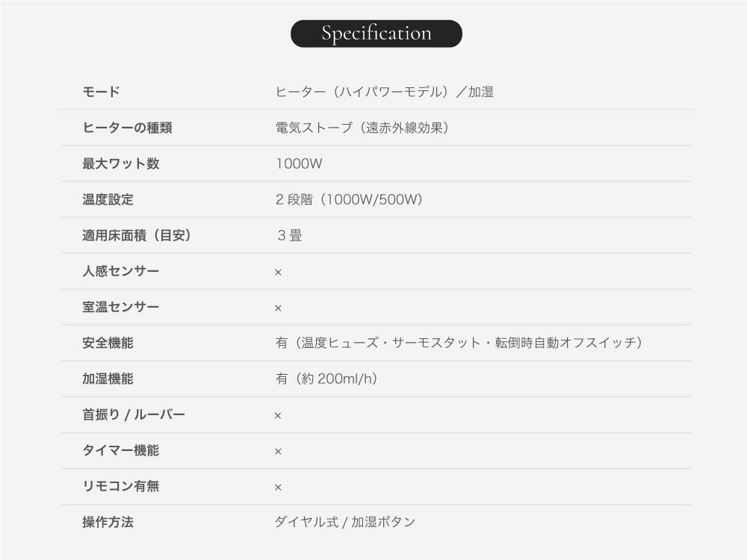Viewport: 747px width, 560px height.
Task: Click the × mark in タイマー機能 row
Action: click(278, 451)
